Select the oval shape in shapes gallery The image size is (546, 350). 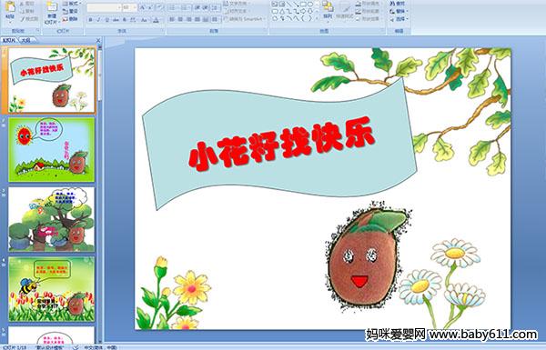[310, 5]
